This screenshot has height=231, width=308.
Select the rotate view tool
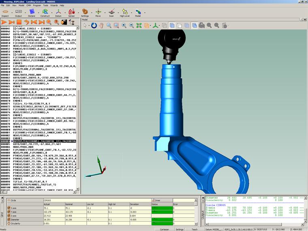point(94,26)
